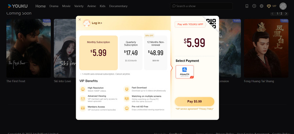Select the Monthly Subscription plan
This screenshot has height=134, width=294.
(98, 53)
